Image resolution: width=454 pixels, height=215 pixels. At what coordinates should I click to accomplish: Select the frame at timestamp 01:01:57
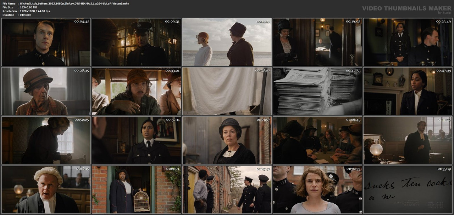pos(227,140)
